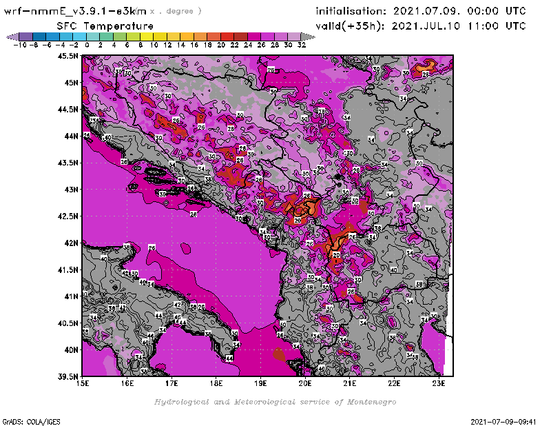This screenshot has width=551, height=426.
Task: Click the '0' value under the legend
Action: point(87,45)
